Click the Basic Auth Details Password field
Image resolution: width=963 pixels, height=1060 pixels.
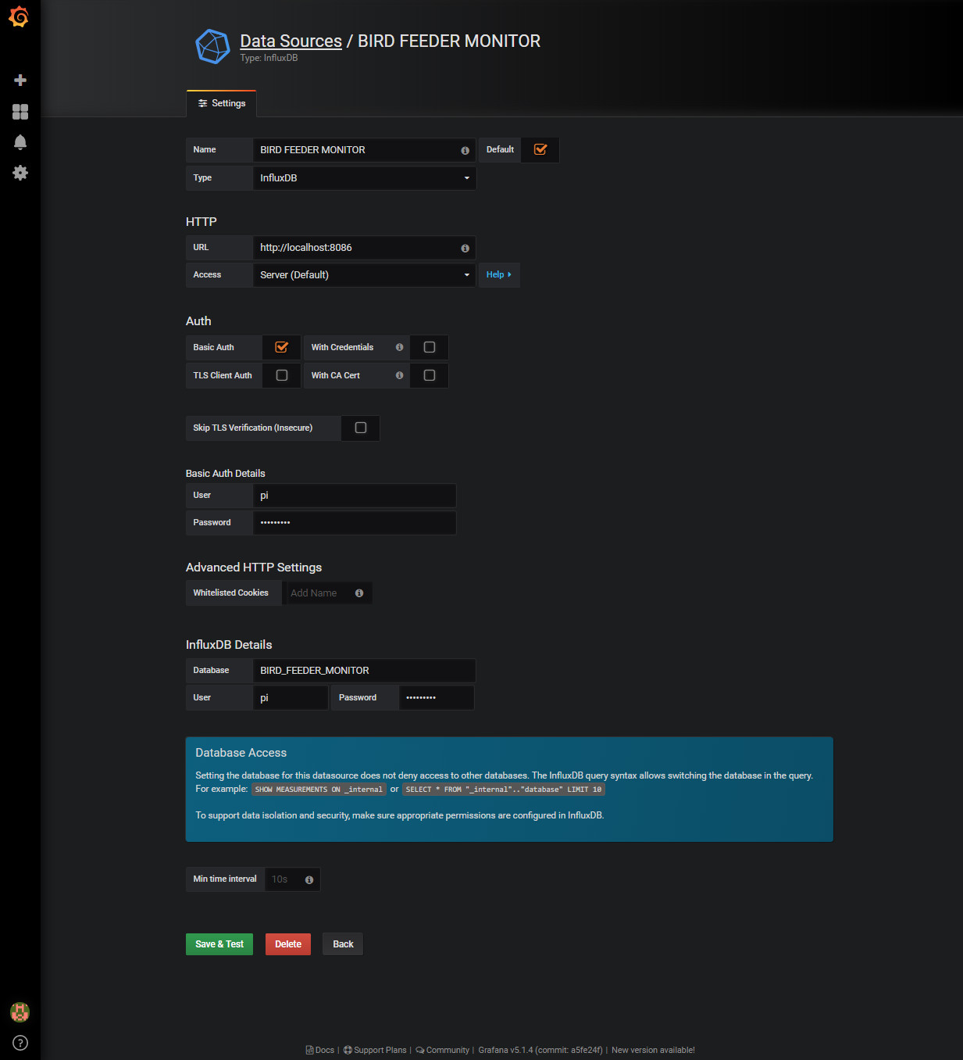355,523
